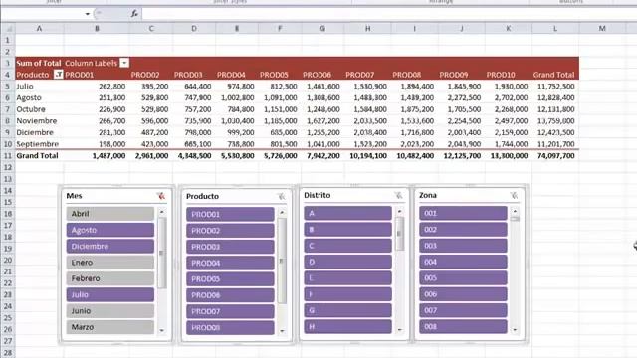Click Mes slicer scrollbar thumb
Screen dimensions: 637x358
click(161, 253)
